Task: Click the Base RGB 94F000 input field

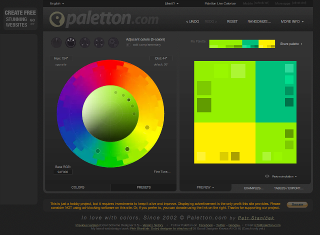Action: 63,172
